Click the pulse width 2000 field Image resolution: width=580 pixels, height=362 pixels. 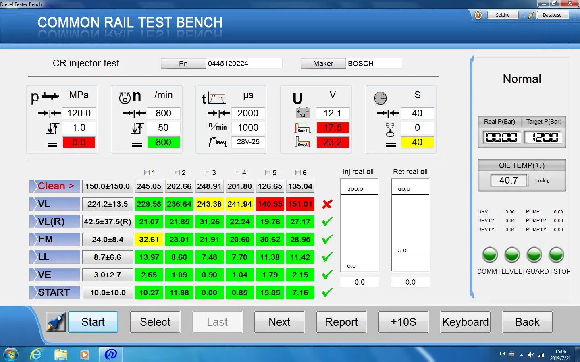(248, 113)
